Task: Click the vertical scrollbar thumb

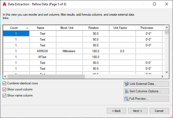Action: pyautogui.click(x=167, y=32)
